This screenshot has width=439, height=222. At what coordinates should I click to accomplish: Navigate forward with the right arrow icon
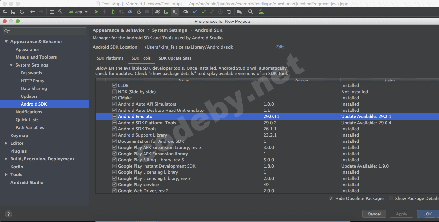click(41, 12)
